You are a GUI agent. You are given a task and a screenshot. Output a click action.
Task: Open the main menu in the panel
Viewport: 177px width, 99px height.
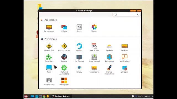tap(26, 96)
